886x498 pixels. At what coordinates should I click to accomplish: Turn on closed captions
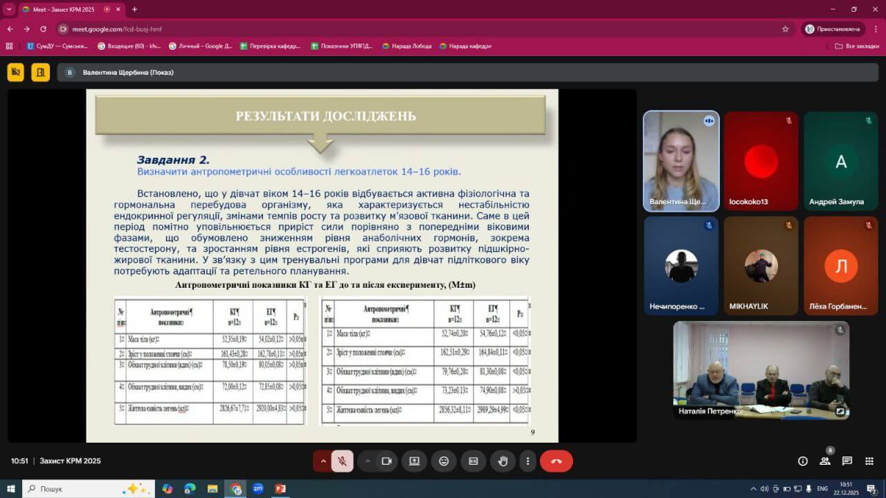point(473,461)
